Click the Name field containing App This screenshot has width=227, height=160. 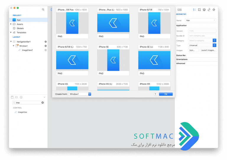(x=200, y=20)
